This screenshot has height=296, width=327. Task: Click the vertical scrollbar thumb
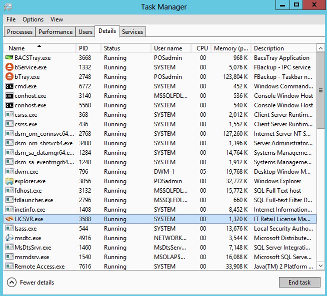[x=320, y=90]
